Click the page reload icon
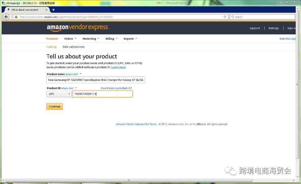The height and width of the screenshot is (184, 301). tap(225, 17)
